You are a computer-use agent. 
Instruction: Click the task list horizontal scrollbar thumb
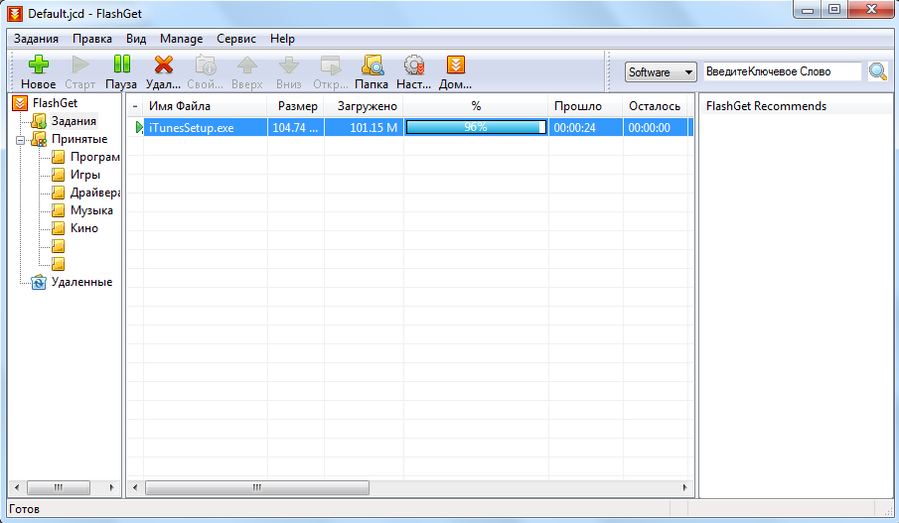pos(257,487)
